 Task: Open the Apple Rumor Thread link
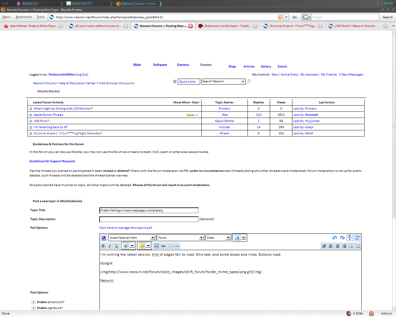pos(48,115)
